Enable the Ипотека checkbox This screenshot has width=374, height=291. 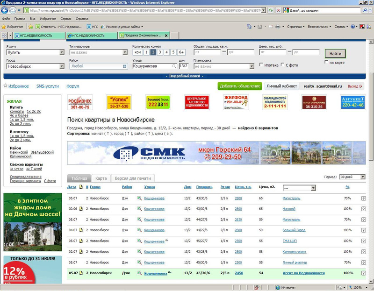261,65
